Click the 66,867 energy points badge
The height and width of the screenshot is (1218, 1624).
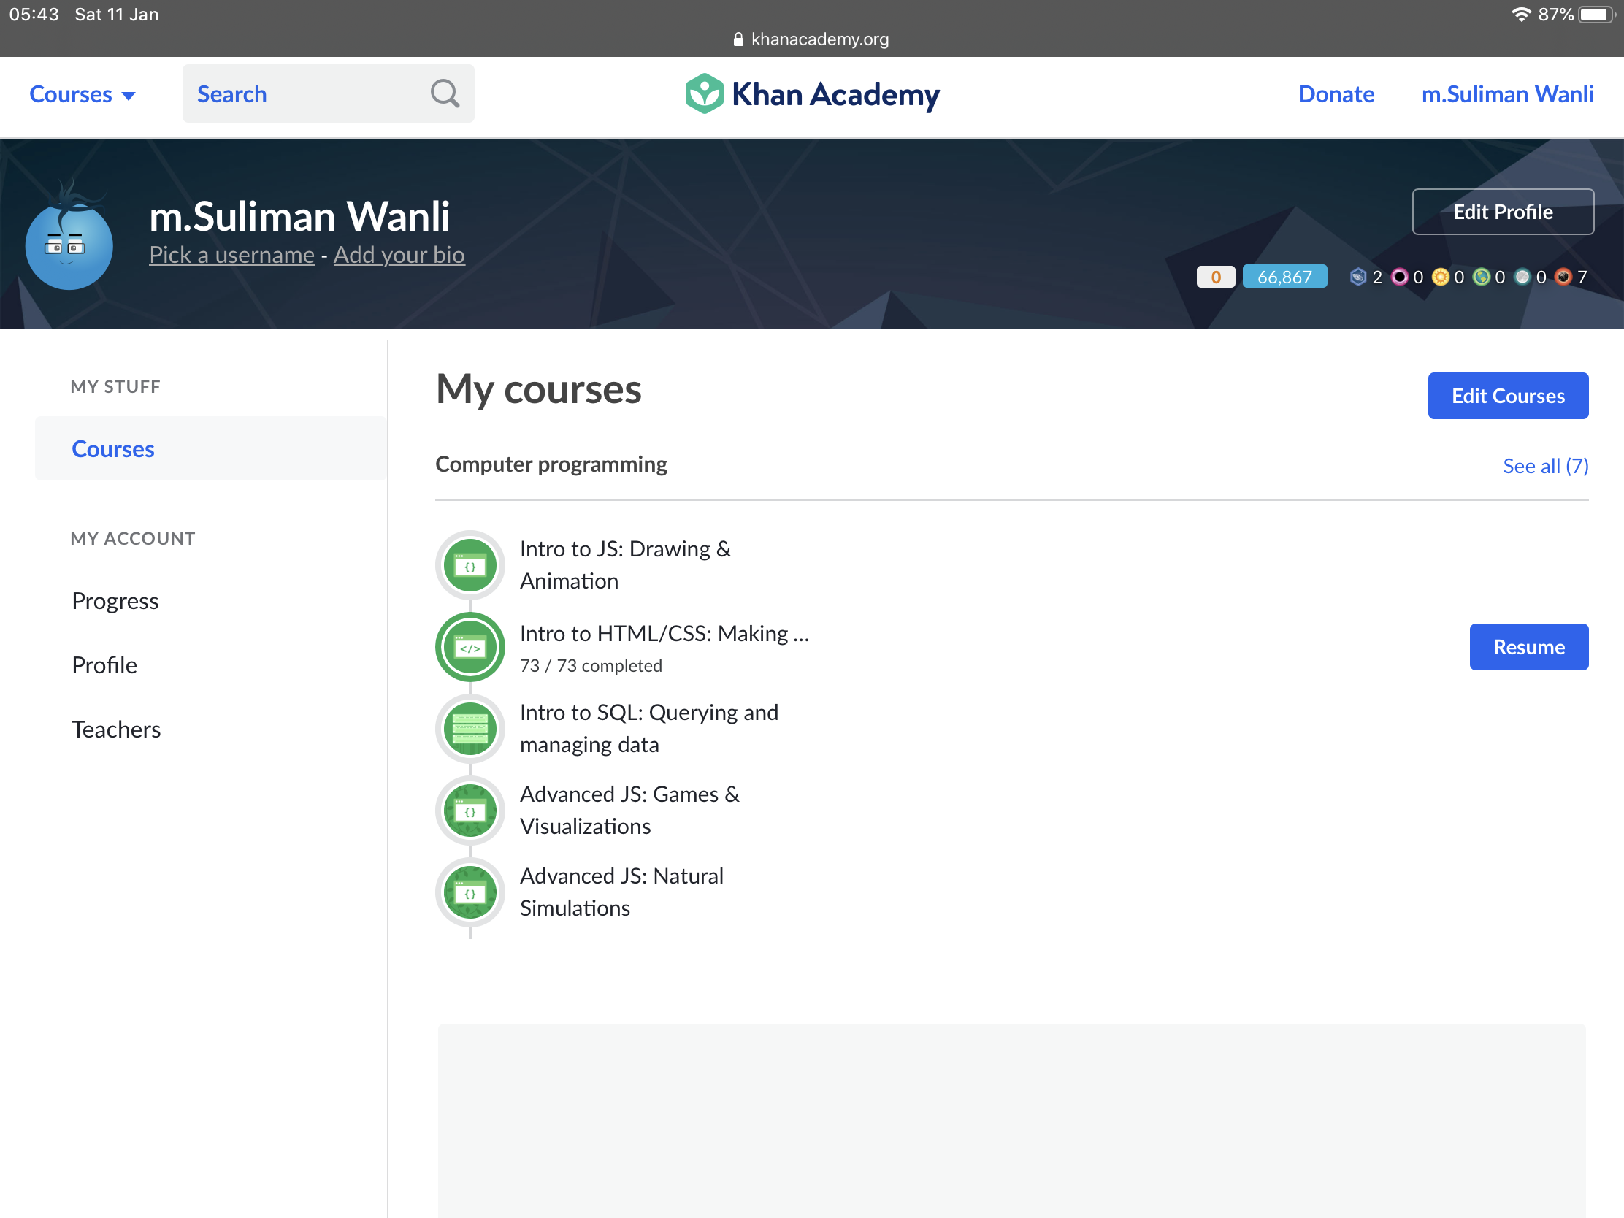point(1284,277)
